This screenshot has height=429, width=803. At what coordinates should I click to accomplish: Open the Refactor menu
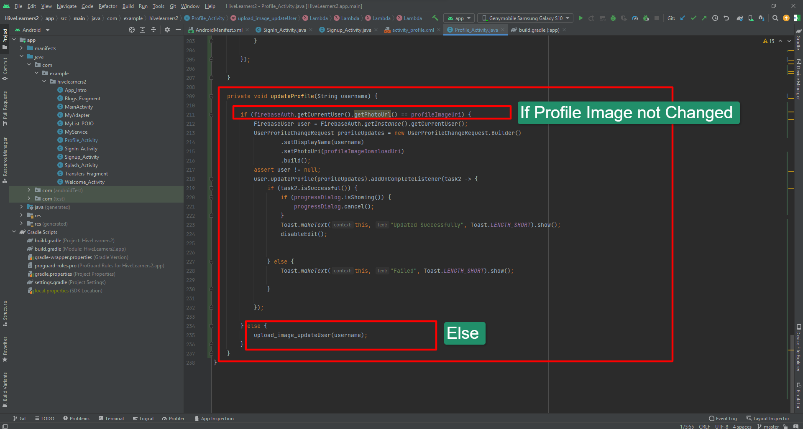(x=108, y=6)
